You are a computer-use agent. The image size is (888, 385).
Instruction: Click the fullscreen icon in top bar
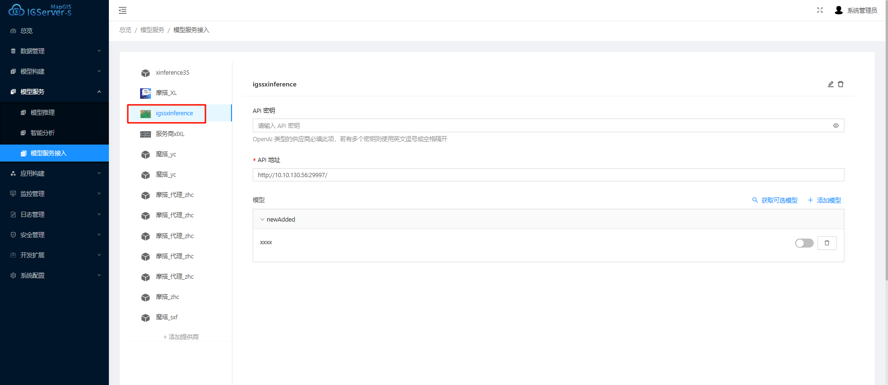(x=820, y=10)
